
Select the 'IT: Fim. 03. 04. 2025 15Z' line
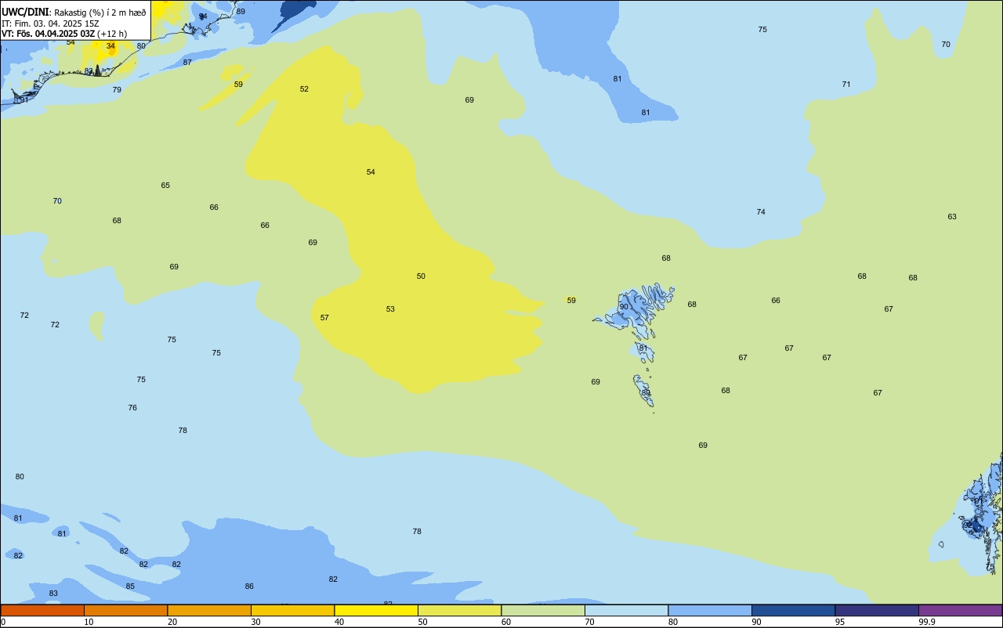click(x=50, y=23)
